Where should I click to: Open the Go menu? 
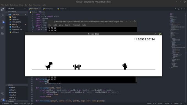pos(26,5)
